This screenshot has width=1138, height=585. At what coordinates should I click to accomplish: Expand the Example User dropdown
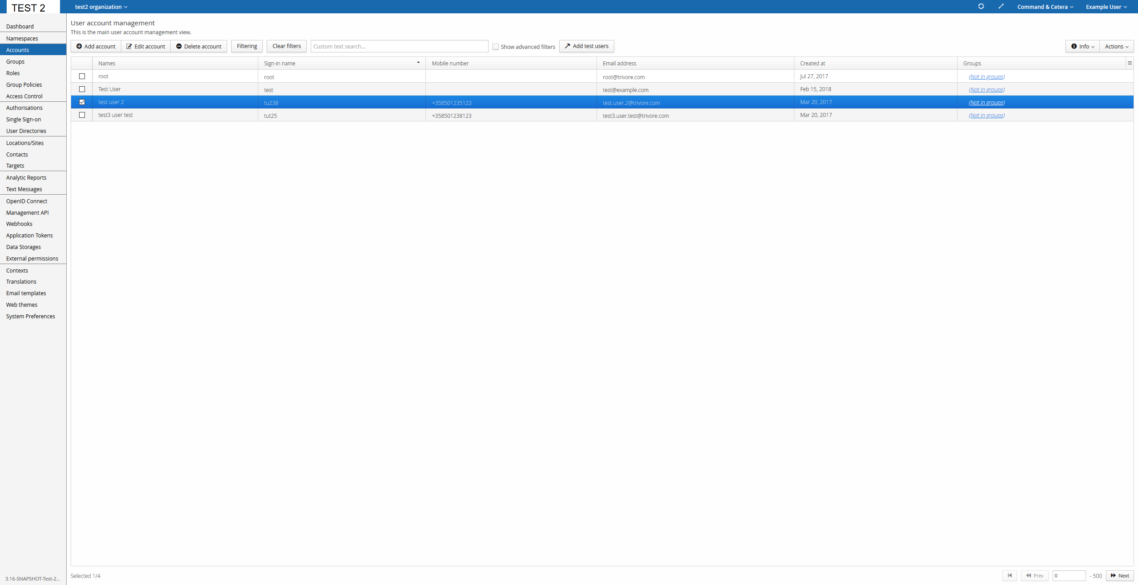[x=1107, y=7]
